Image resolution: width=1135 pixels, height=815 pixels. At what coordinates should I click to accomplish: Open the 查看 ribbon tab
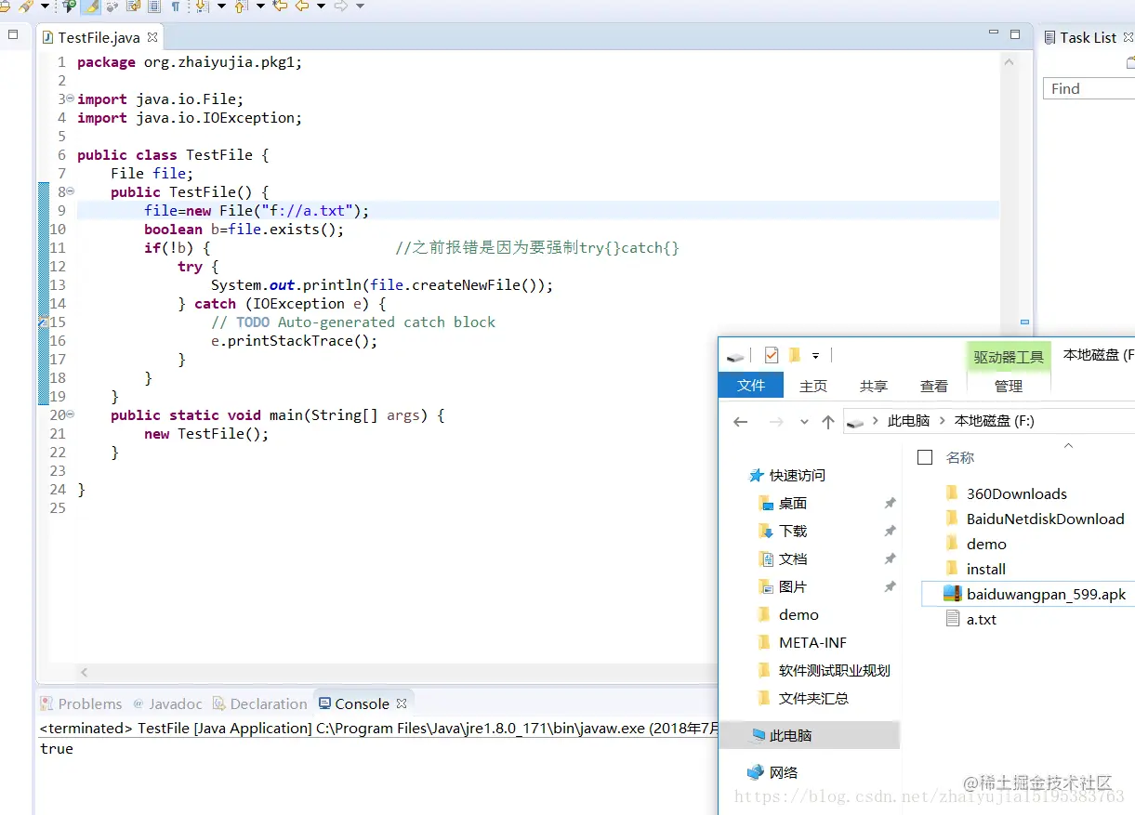[934, 386]
